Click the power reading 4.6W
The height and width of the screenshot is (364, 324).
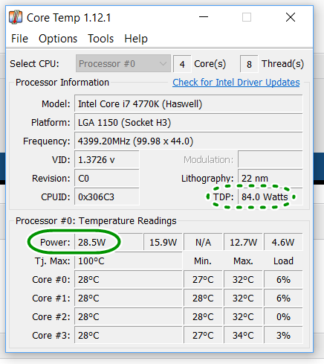pyautogui.click(x=283, y=242)
